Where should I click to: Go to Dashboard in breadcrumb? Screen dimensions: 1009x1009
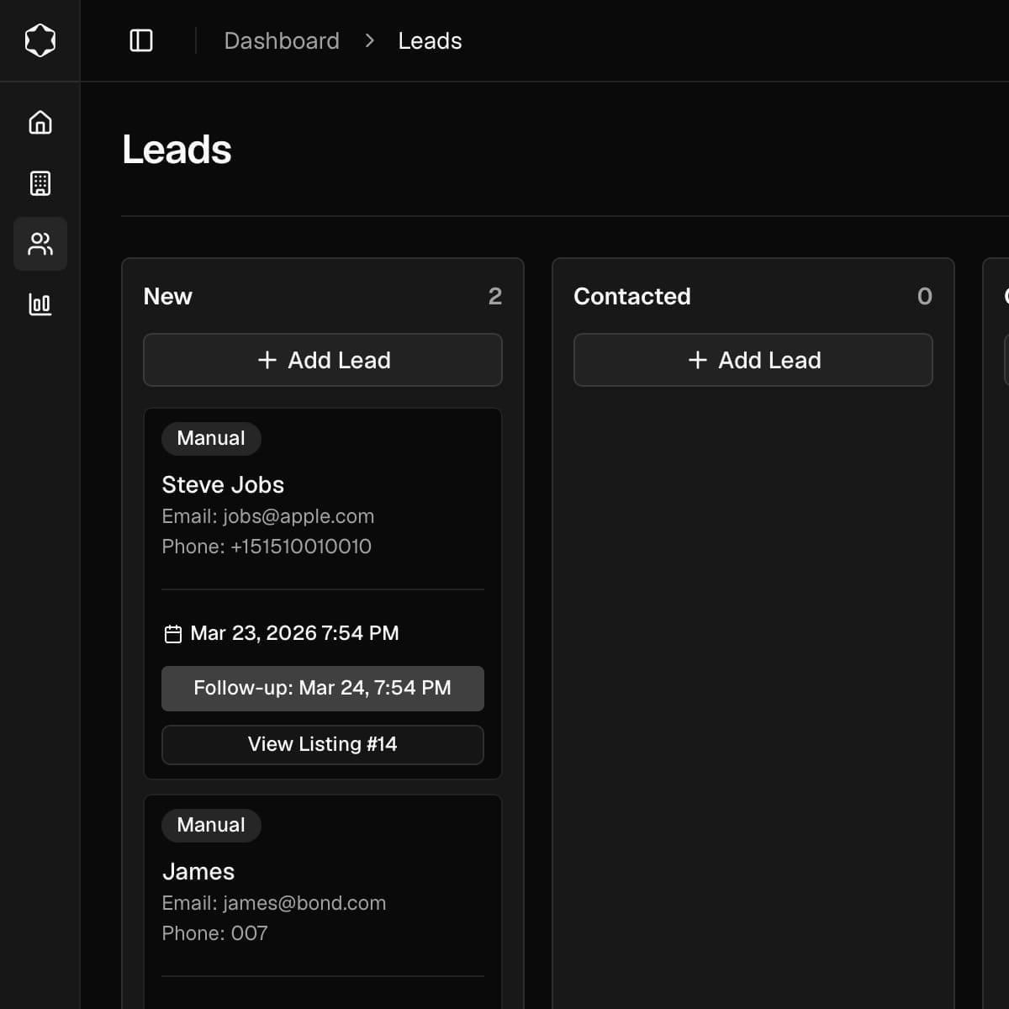tap(282, 40)
